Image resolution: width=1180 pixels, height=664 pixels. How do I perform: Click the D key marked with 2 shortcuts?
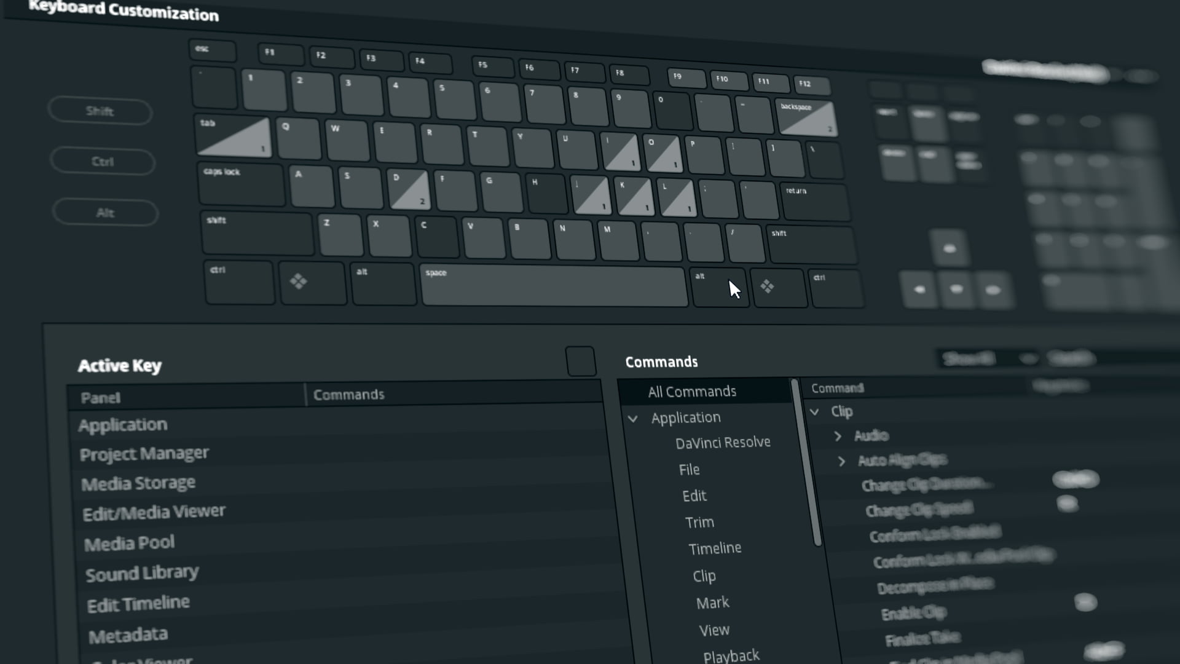click(409, 188)
